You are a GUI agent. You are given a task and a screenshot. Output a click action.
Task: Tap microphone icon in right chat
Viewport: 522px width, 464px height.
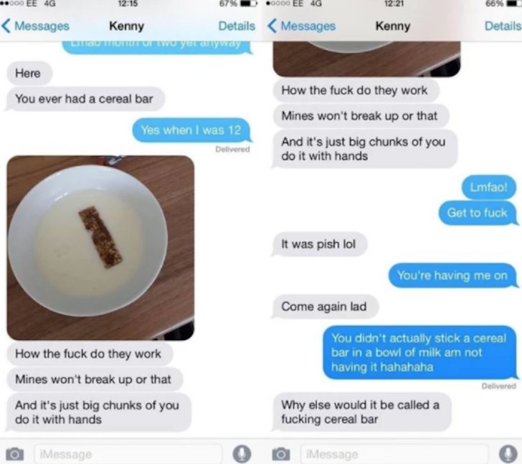(x=508, y=454)
